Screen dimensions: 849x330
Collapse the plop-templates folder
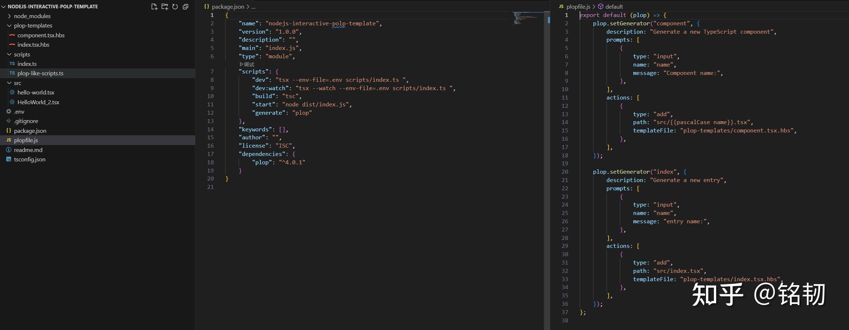(9, 25)
